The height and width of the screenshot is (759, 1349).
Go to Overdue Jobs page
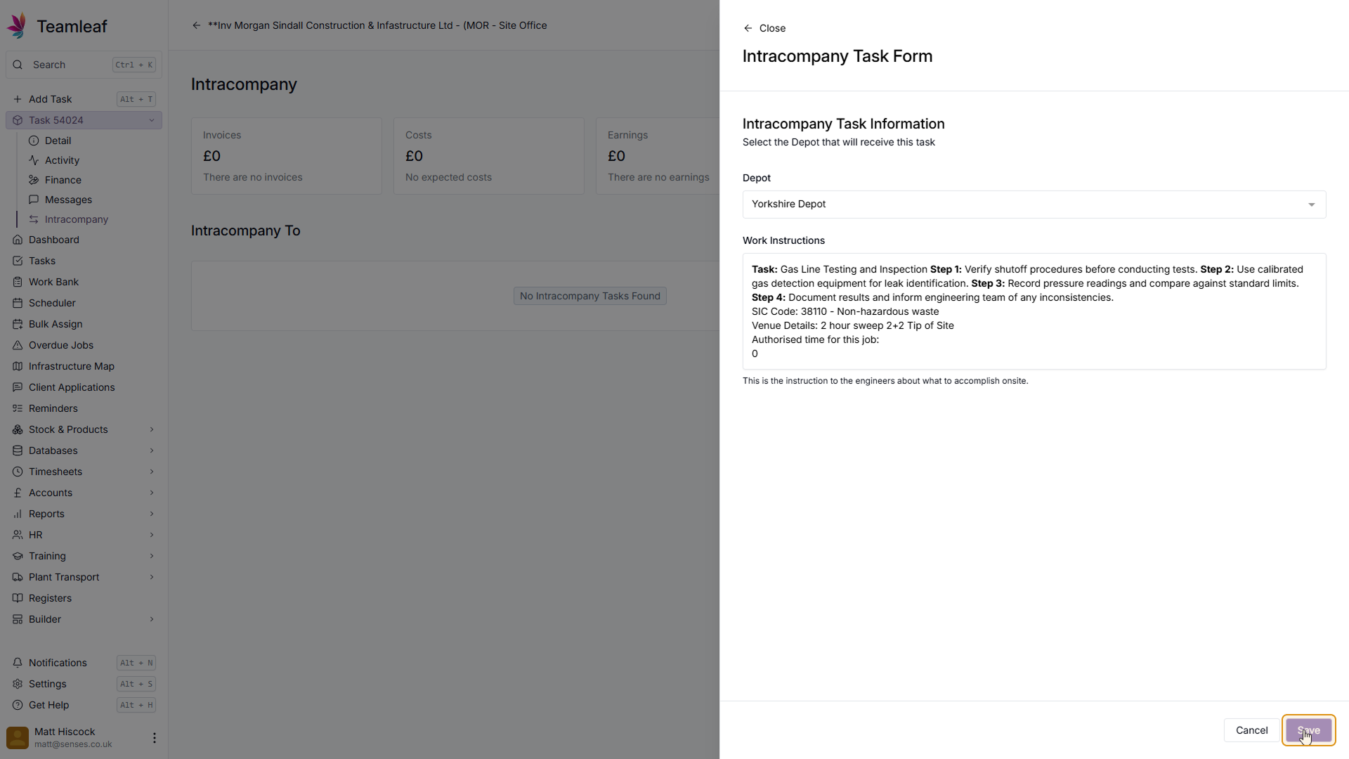[x=84, y=345]
